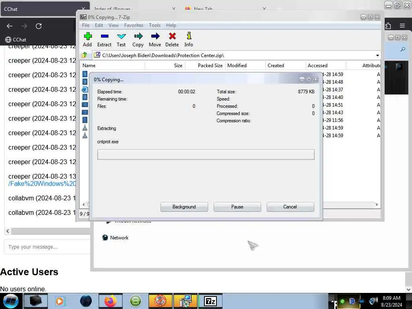Pause the extraction process
Image resolution: width=412 pixels, height=309 pixels.
(237, 207)
